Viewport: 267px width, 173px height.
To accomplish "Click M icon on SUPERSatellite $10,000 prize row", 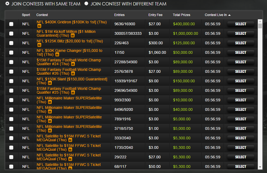I will pos(50,102).
